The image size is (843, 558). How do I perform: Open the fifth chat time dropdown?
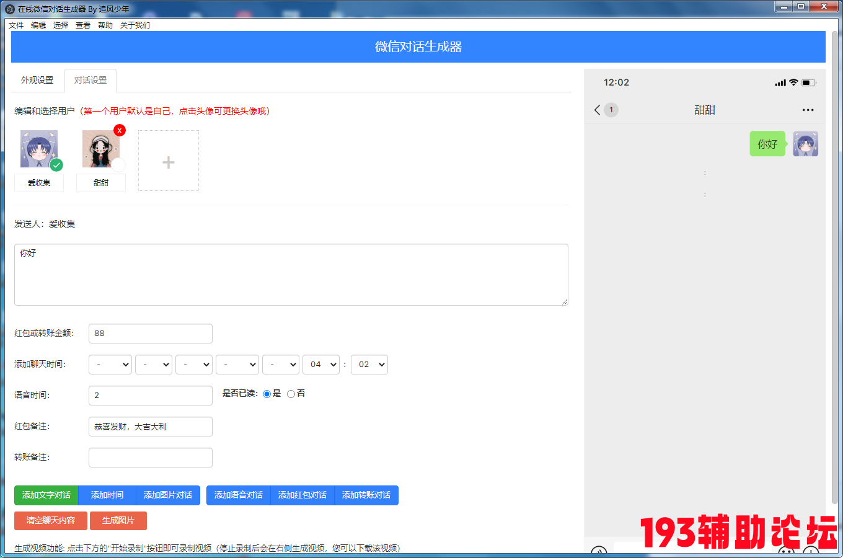click(x=281, y=365)
